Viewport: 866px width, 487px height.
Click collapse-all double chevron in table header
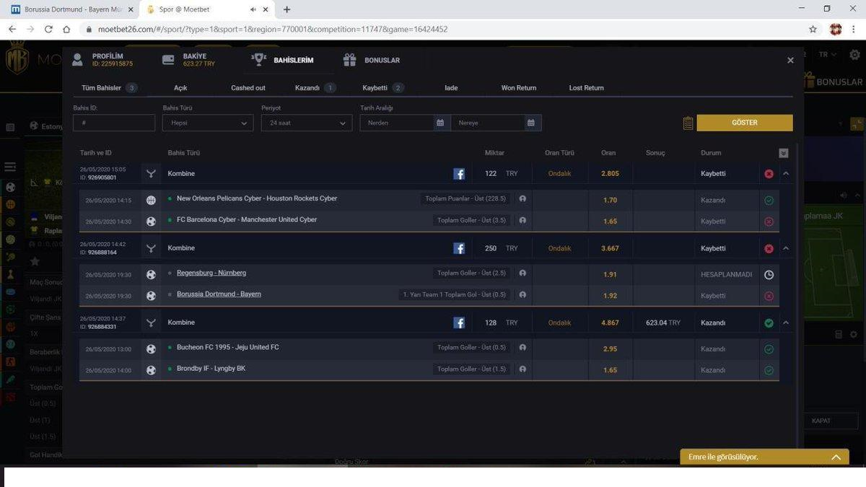[784, 153]
